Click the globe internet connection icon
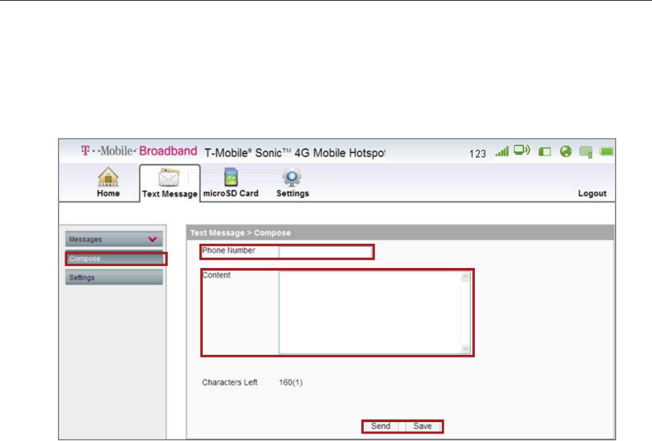The width and height of the screenshot is (652, 441). [x=566, y=151]
